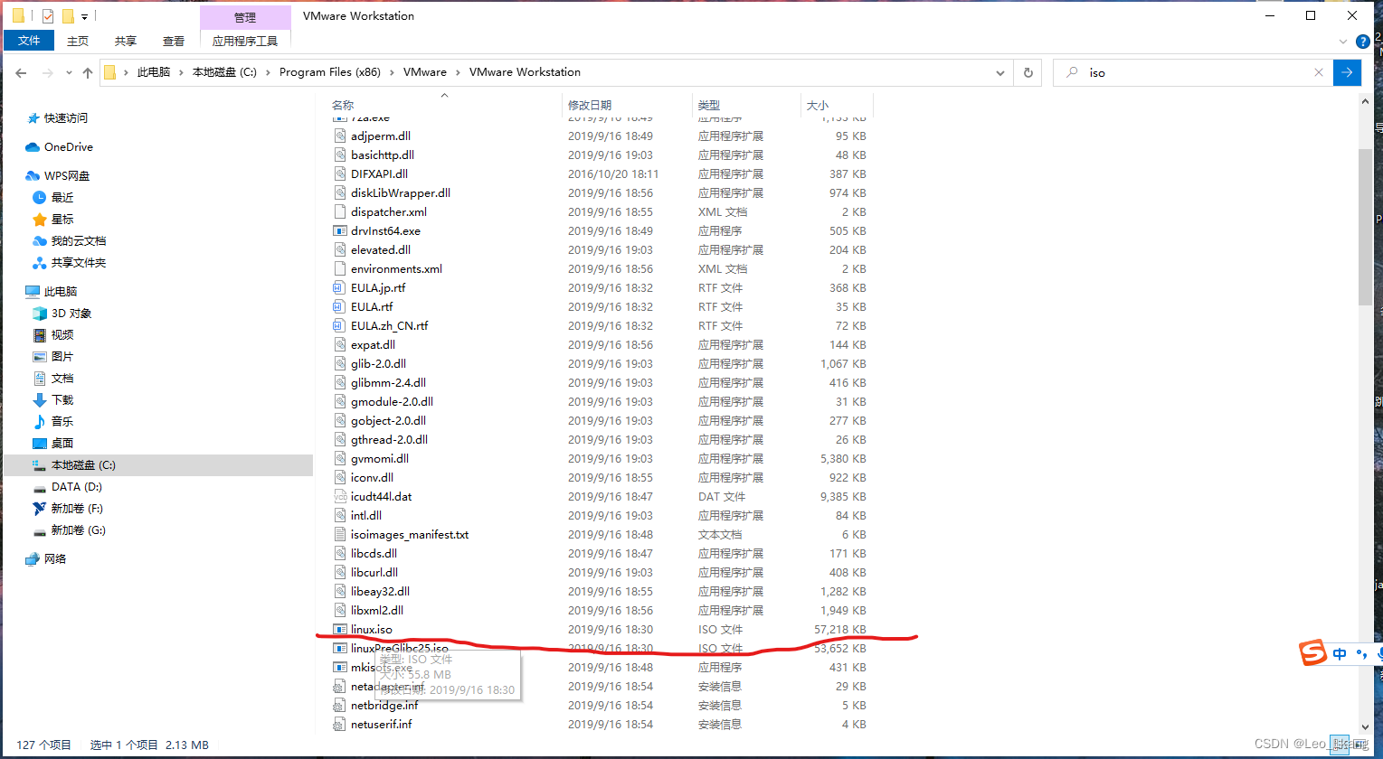The width and height of the screenshot is (1383, 759).
Task: Open 我的云文档 in sidebar
Action: [78, 241]
